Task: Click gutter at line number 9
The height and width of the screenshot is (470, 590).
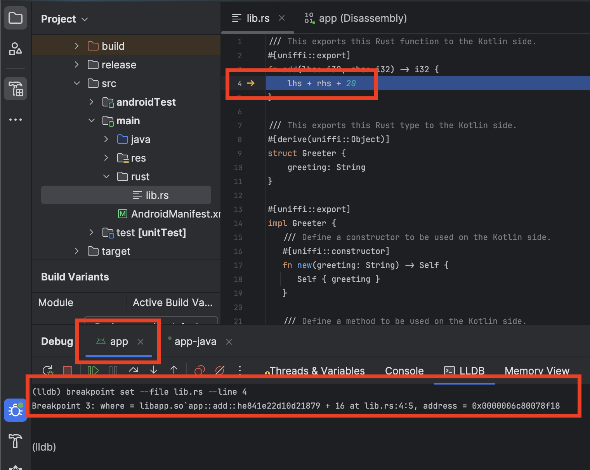Action: coord(239,153)
